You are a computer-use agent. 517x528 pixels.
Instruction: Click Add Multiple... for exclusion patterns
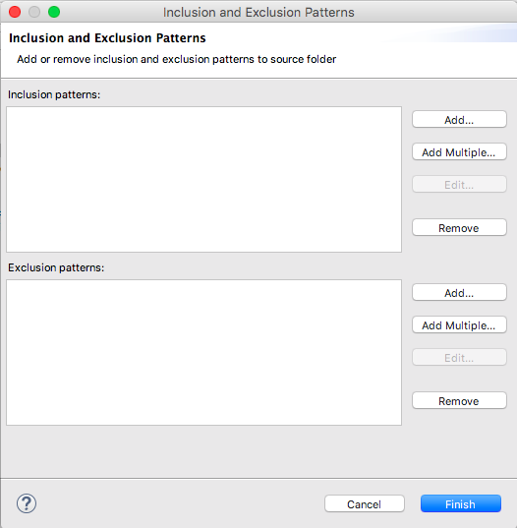[x=459, y=324]
